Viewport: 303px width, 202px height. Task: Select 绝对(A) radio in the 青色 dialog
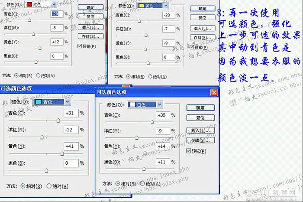[49, 186]
